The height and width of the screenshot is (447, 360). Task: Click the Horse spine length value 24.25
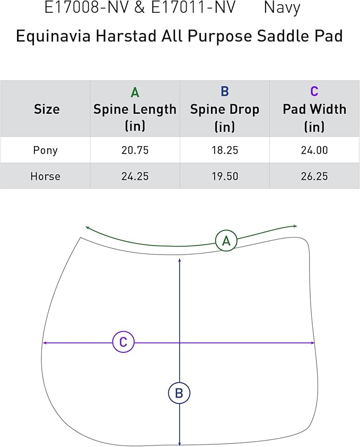(x=135, y=176)
